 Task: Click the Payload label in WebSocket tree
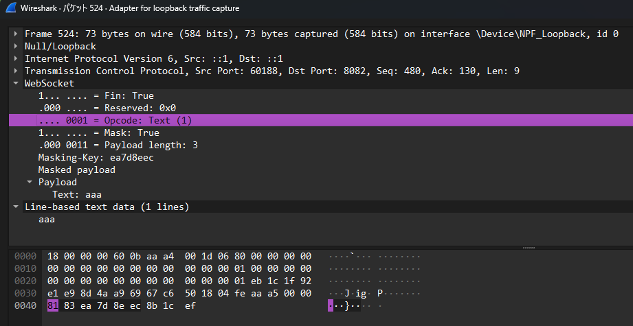[57, 182]
